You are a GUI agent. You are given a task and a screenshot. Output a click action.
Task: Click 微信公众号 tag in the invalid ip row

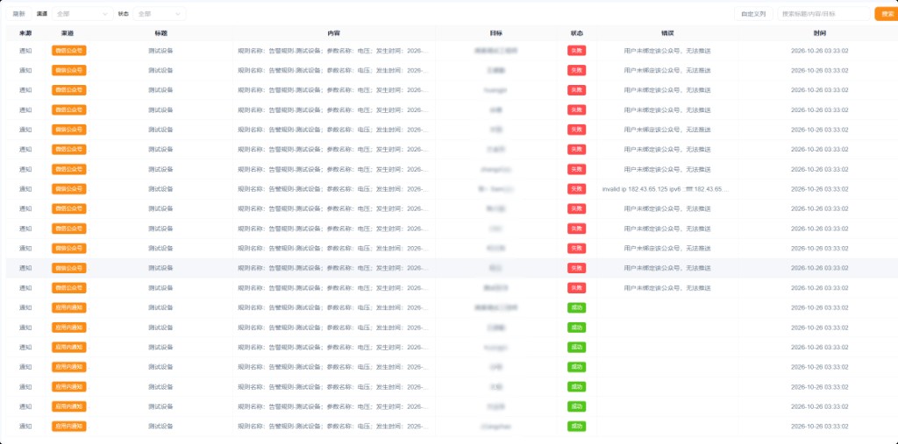coord(68,189)
